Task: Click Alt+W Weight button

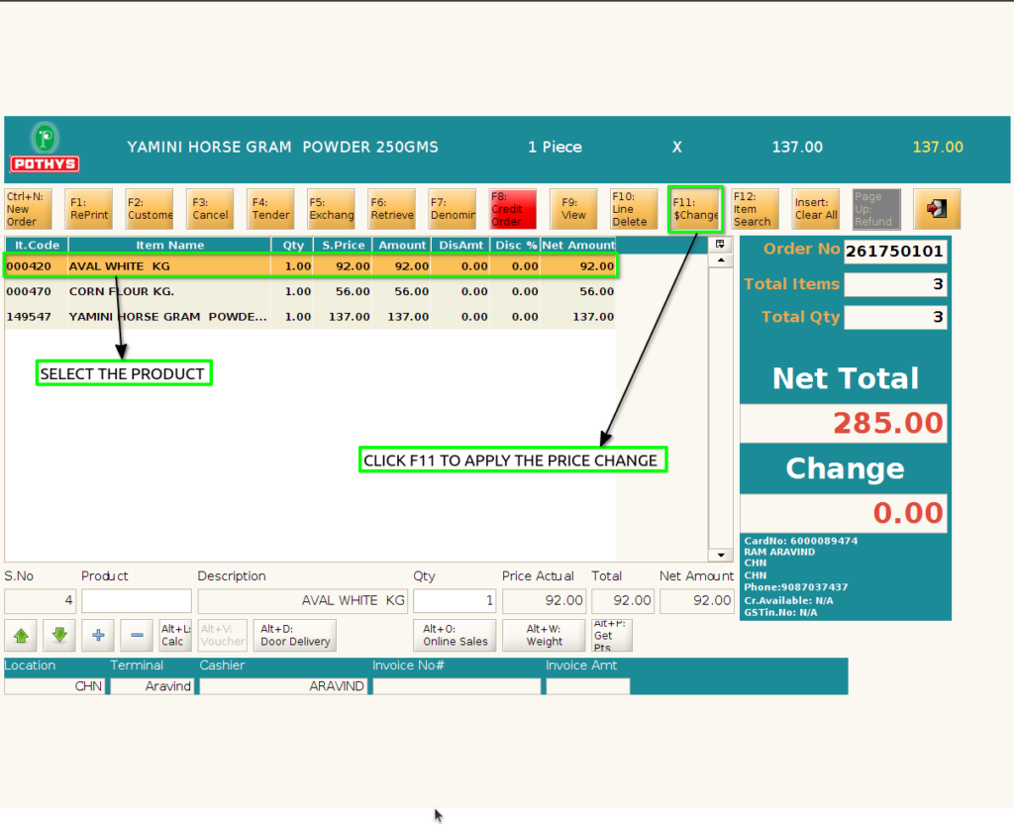Action: pyautogui.click(x=544, y=635)
